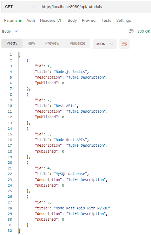Click line number 14 in gutter

[10, 129]
